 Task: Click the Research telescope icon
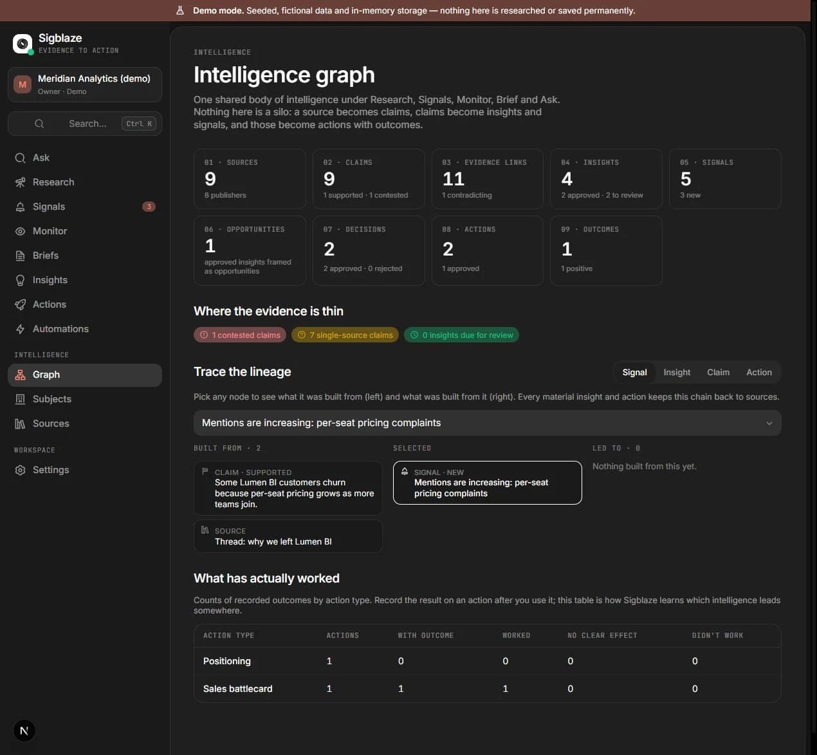pyautogui.click(x=21, y=182)
